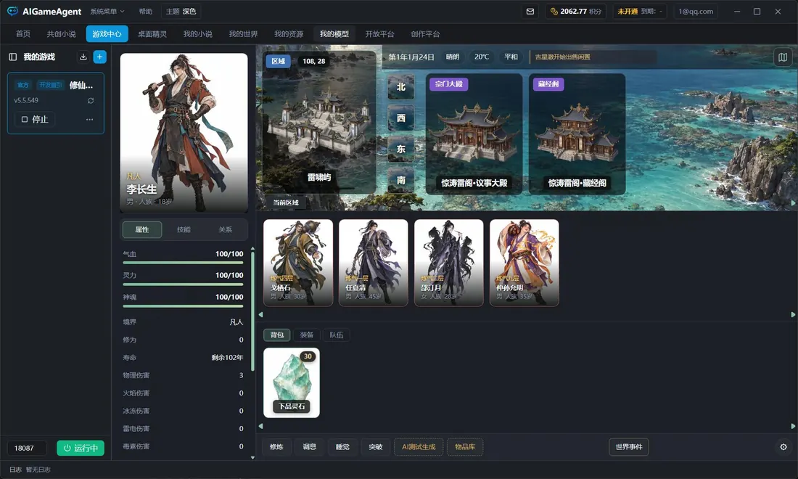Click the AI测试生成 button
Viewport: 798px width, 479px height.
419,447
